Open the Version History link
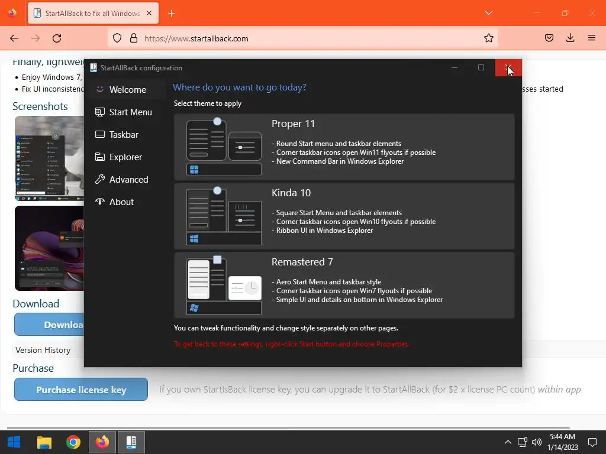This screenshot has width=606, height=454. point(43,350)
